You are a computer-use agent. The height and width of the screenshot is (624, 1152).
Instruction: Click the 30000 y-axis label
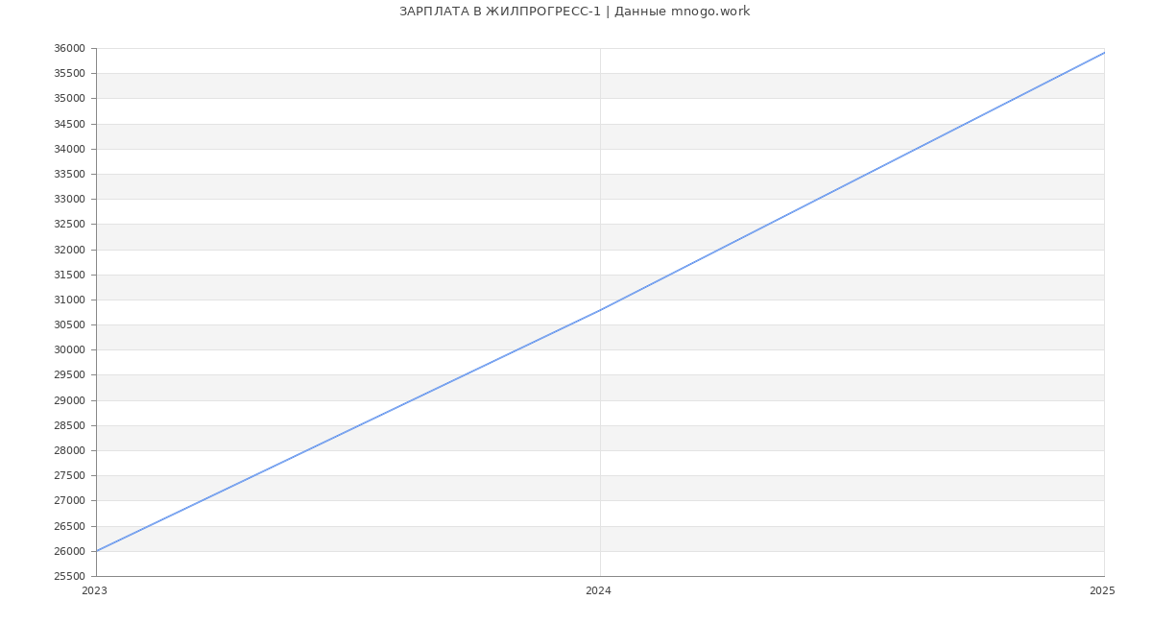click(x=69, y=350)
